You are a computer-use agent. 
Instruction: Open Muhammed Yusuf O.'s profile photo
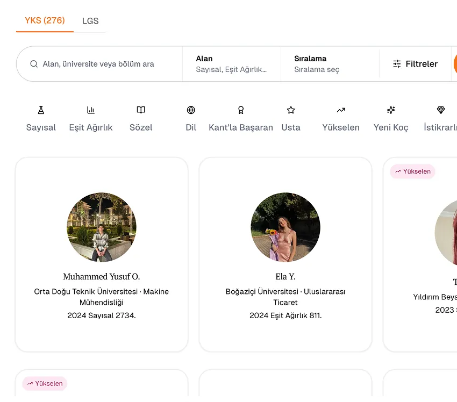(x=102, y=227)
